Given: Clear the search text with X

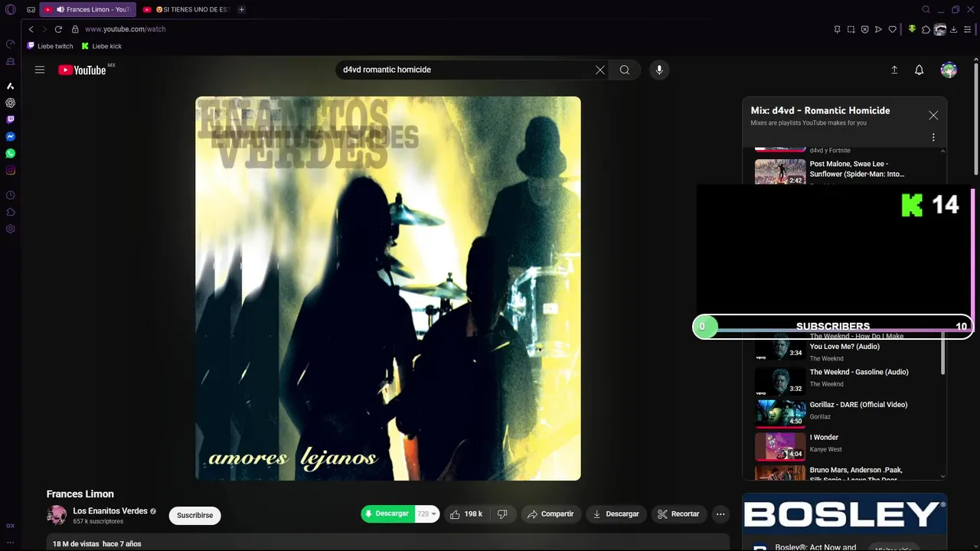Looking at the screenshot, I should [x=600, y=70].
